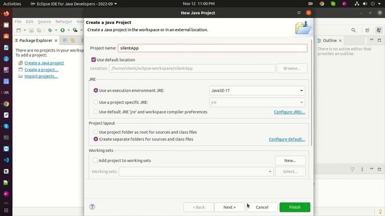Minimize the Outline view panel
Viewport: 385px width, 216px height.
click(x=372, y=40)
